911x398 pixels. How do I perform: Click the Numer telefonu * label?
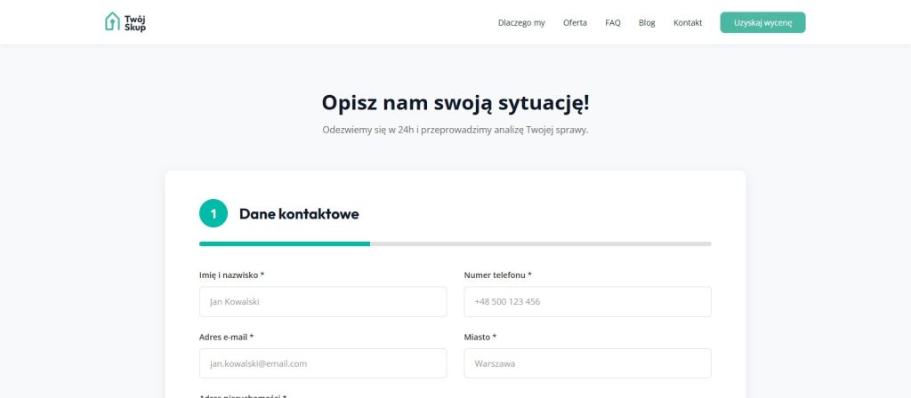[497, 275]
